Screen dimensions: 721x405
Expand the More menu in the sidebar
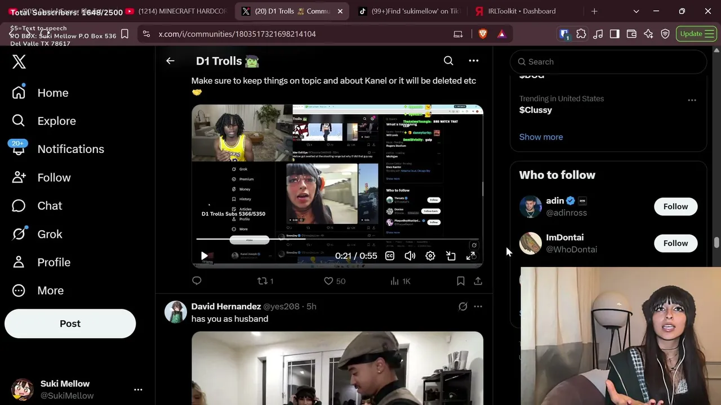38,290
